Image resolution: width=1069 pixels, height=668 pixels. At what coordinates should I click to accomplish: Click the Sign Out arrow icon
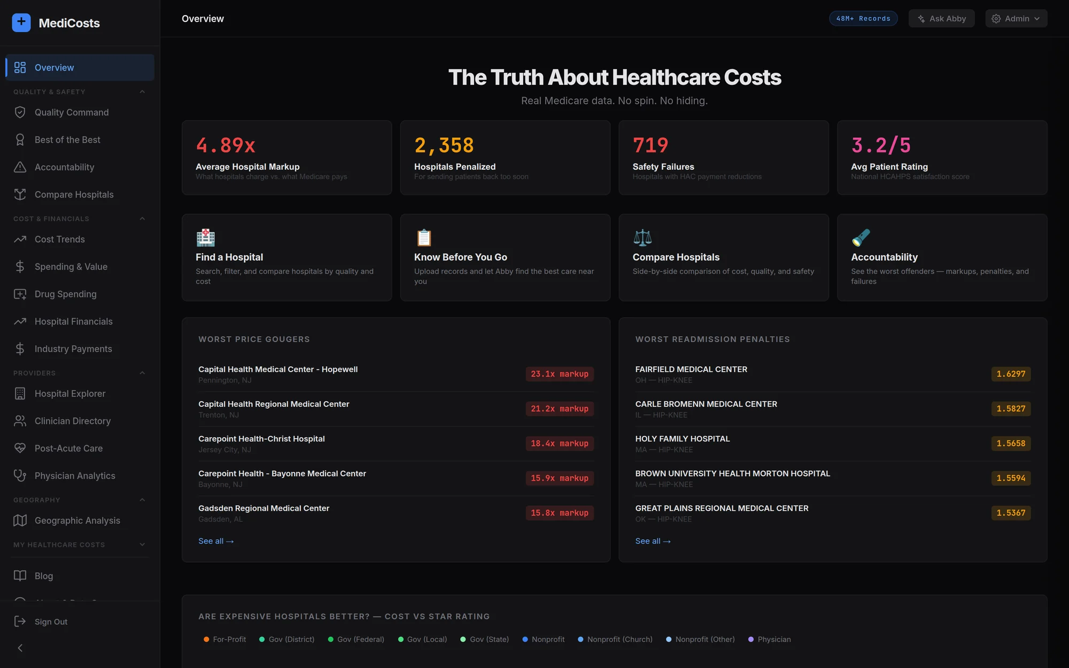[x=20, y=622]
